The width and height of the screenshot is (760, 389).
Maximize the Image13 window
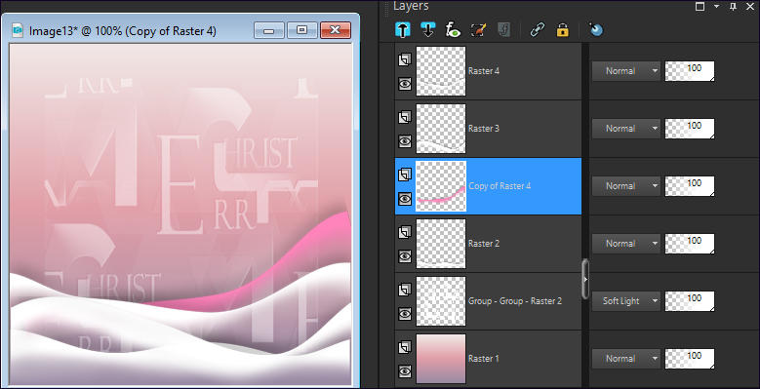(x=302, y=30)
